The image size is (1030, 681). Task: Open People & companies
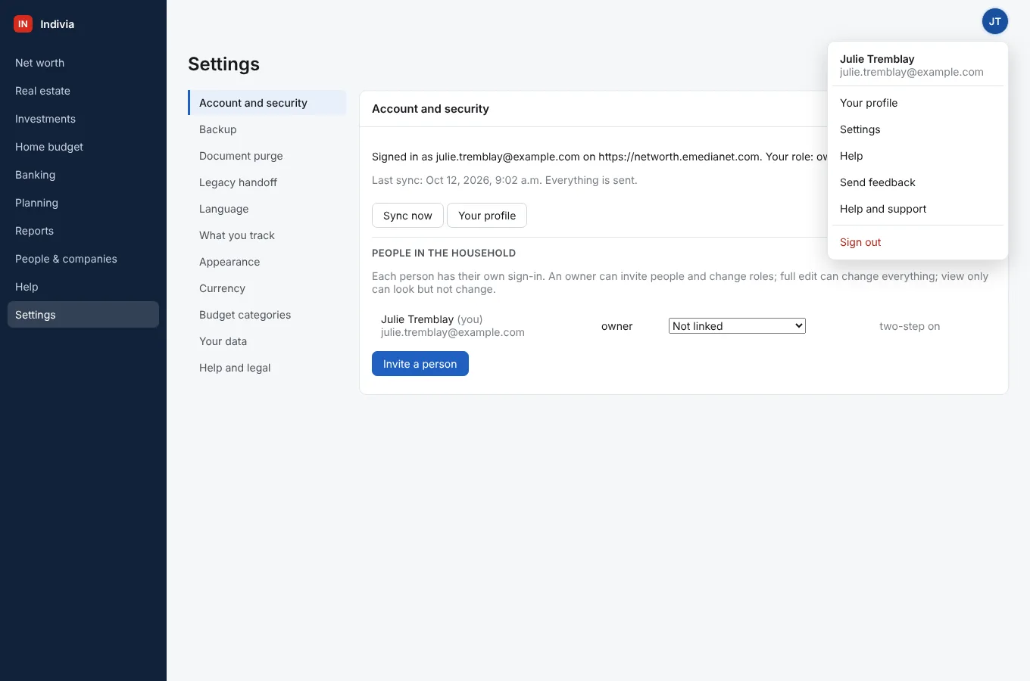click(83, 259)
